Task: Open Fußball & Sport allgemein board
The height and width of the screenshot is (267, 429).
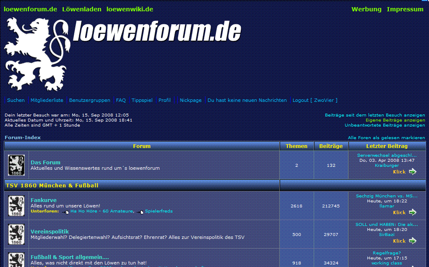Action: point(70,257)
